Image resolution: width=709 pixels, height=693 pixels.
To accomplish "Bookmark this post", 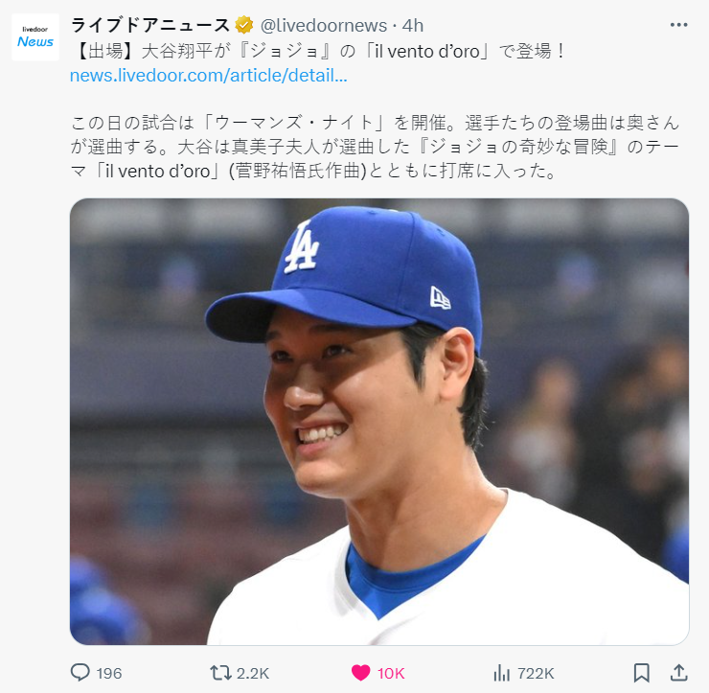I will 642,673.
